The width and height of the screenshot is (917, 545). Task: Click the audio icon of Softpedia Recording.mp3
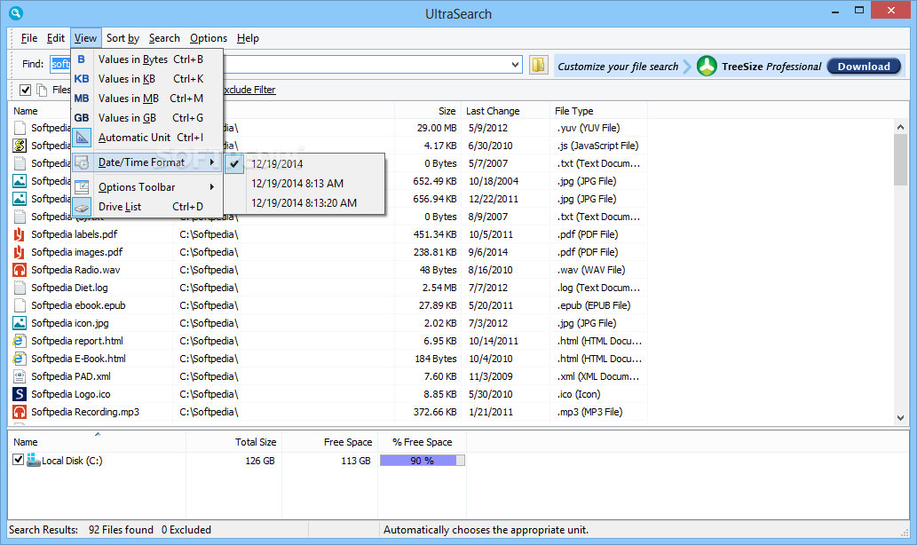click(x=20, y=412)
